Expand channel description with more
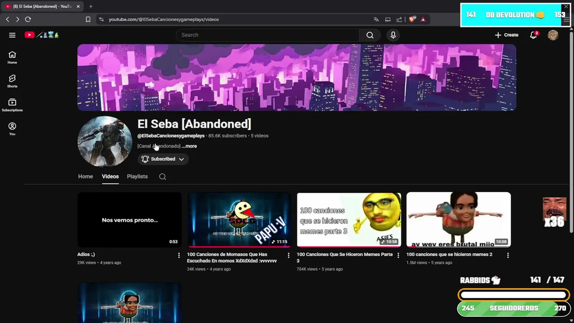574x323 pixels. coord(189,146)
